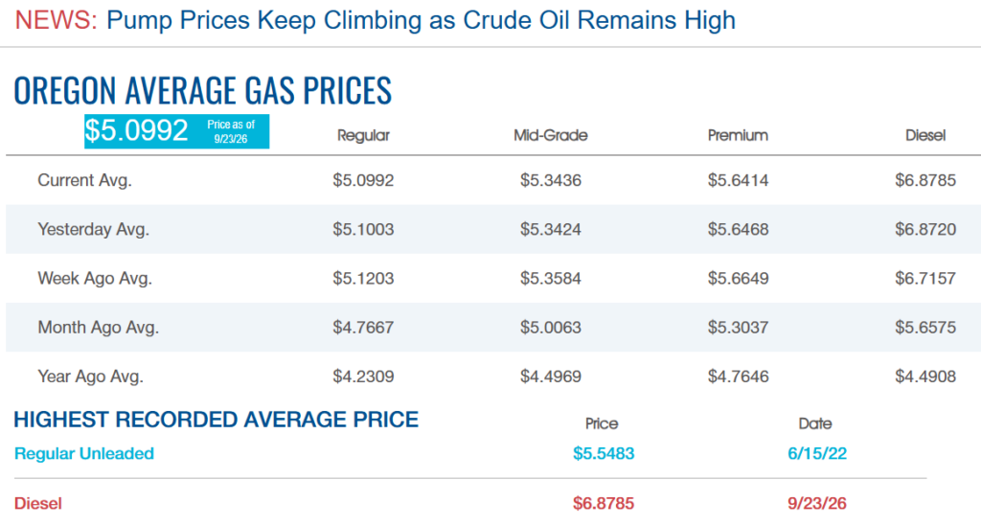The image size is (981, 526).
Task: Click the red NEWS label
Action: tap(57, 20)
